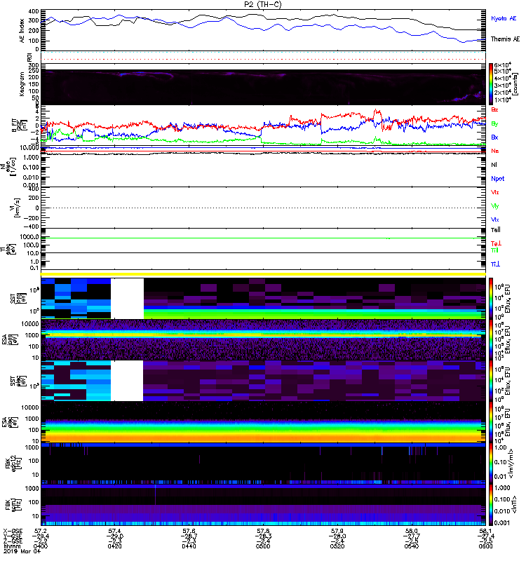Click the ESA electrons Eflux color bar
526x561 pixels.
(491, 423)
